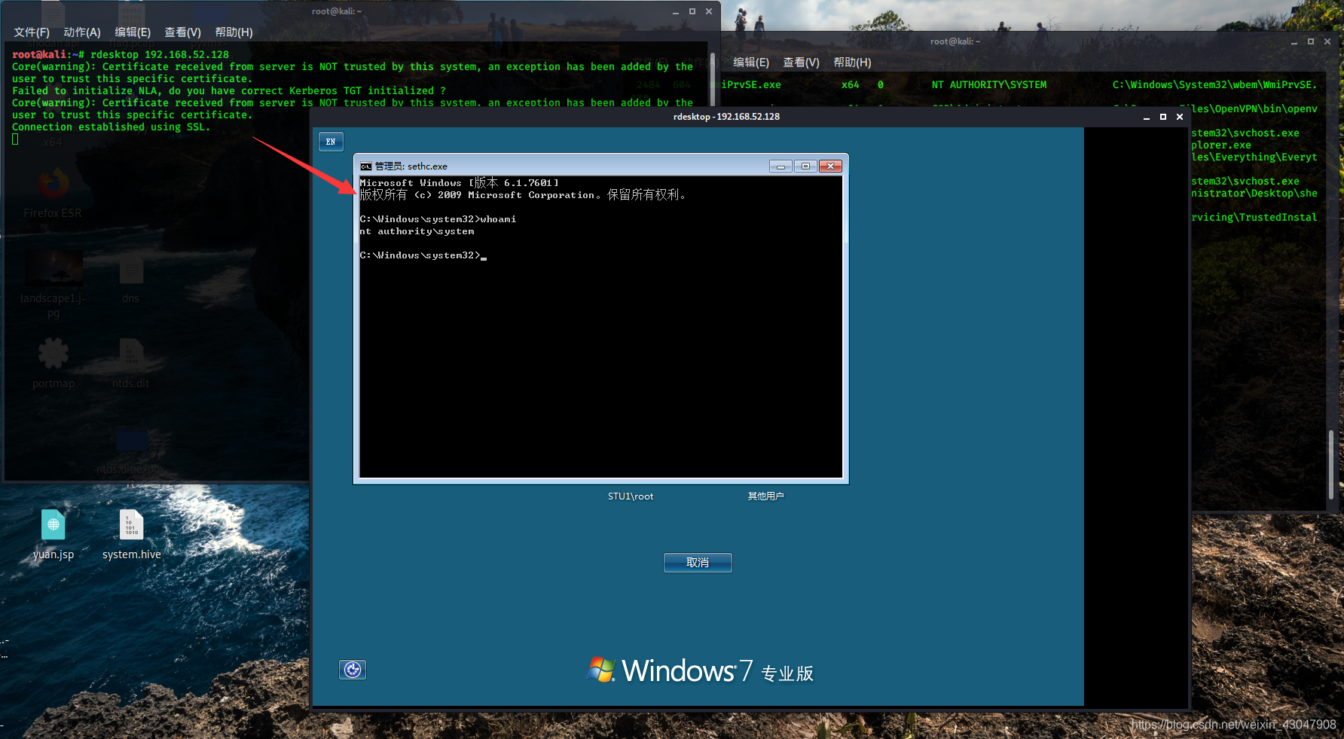Maximize the front root@kali terminal
The height and width of the screenshot is (739, 1344).
(692, 11)
